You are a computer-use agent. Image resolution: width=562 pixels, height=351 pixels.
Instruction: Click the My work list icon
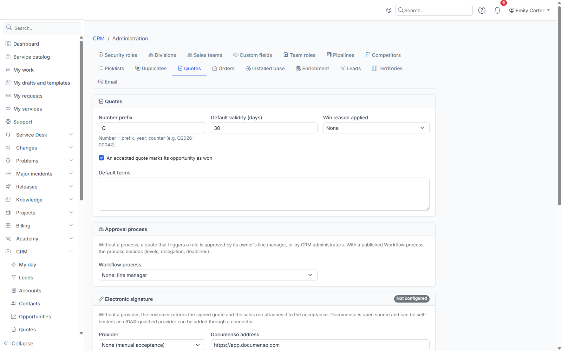8,69
